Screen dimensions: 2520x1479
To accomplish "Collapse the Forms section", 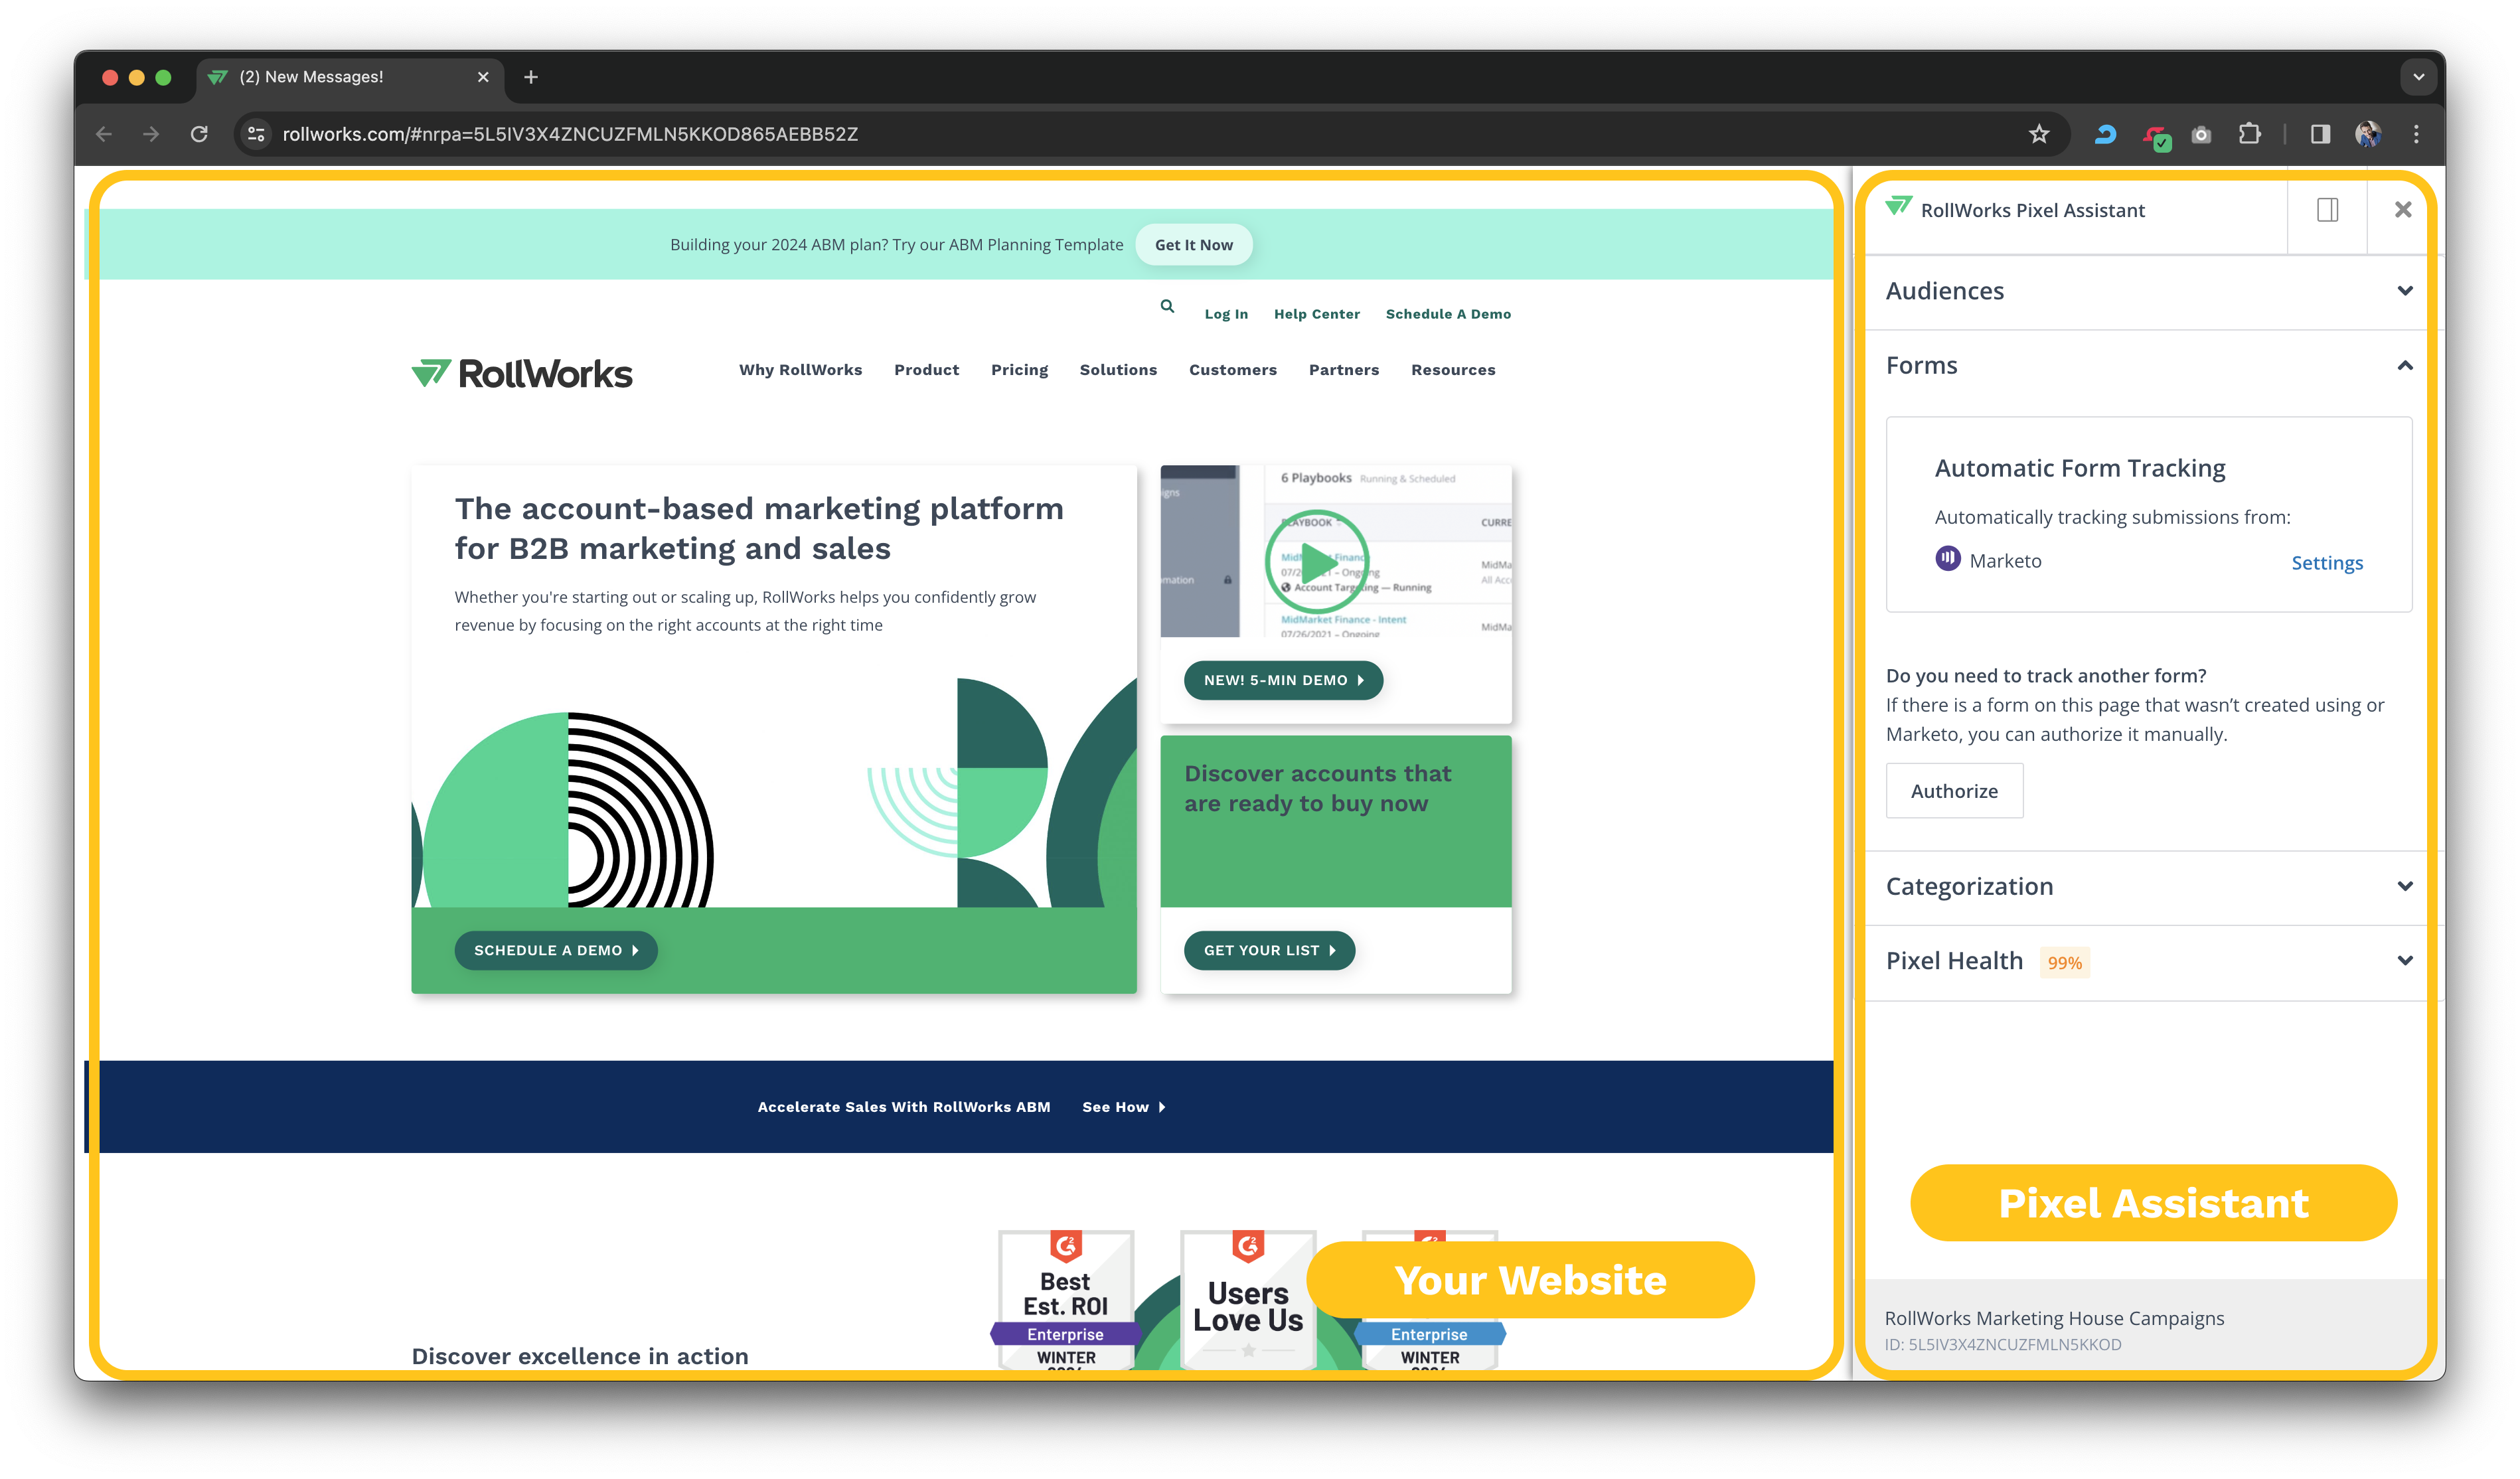I will tap(2404, 366).
